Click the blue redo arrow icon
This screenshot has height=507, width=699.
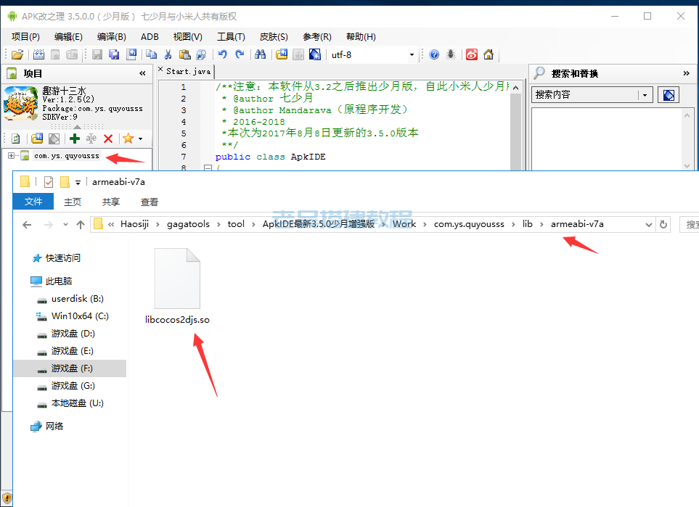click(x=240, y=54)
